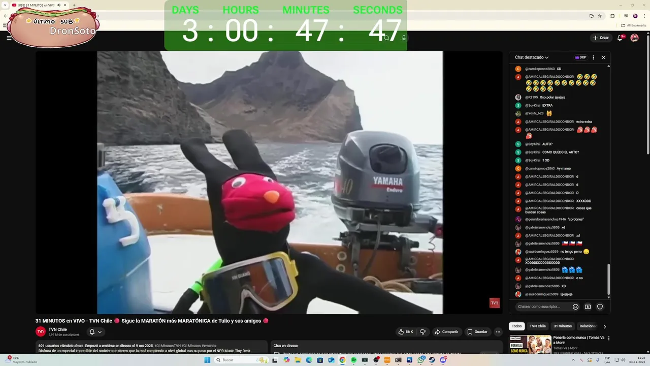Screen dimensions: 650x366
Task: Open Ponerla como nunca video thumbnail
Action: tap(530, 345)
